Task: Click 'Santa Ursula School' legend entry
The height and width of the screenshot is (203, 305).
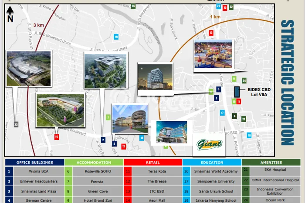Action: click(216, 191)
